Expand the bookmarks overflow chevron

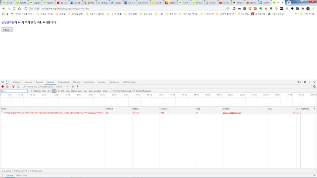296,14
